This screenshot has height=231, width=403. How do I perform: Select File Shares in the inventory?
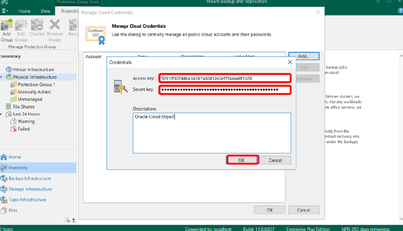(x=24, y=107)
